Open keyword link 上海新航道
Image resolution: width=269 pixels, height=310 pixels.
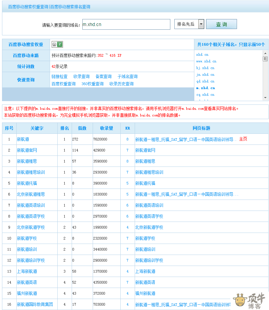click(x=27, y=271)
